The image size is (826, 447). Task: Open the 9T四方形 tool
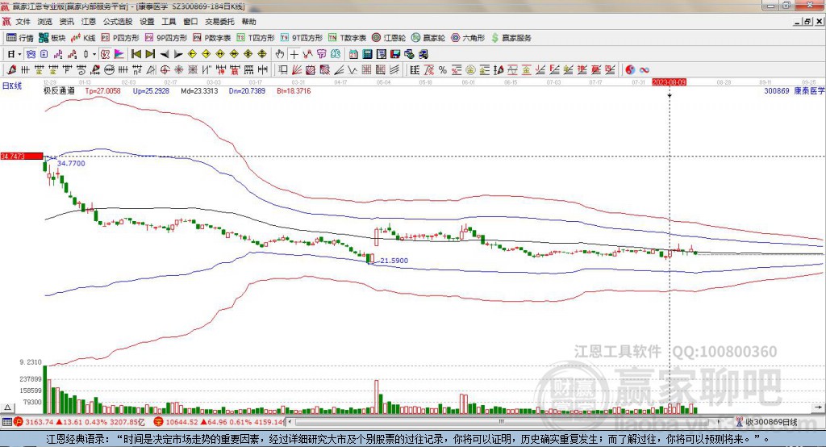tap(302, 38)
